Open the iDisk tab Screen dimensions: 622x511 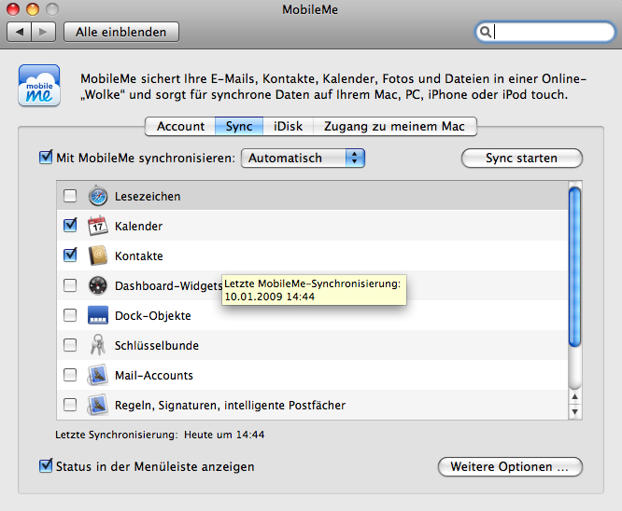[x=288, y=126]
